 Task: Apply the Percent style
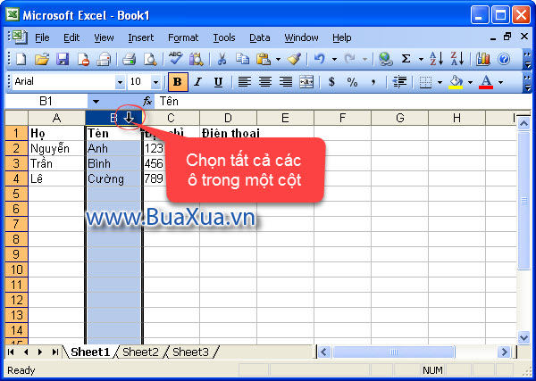coord(352,82)
